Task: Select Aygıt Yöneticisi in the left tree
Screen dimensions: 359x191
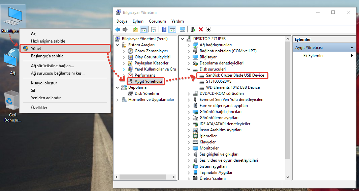Action: tap(148, 81)
